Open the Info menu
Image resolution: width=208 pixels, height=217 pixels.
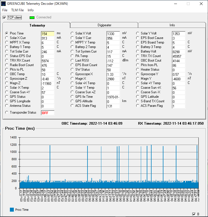(30, 10)
